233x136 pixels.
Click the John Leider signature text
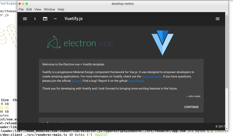[193, 96]
